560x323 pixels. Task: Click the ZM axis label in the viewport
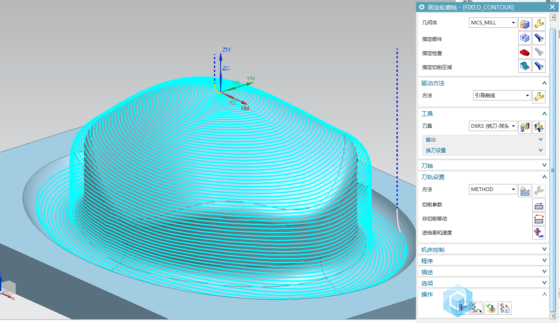coord(226,50)
